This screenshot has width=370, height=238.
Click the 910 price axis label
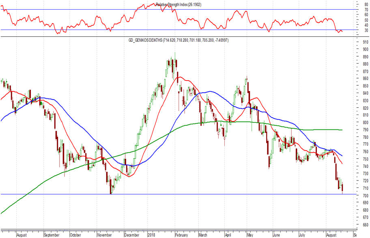coord(366,42)
